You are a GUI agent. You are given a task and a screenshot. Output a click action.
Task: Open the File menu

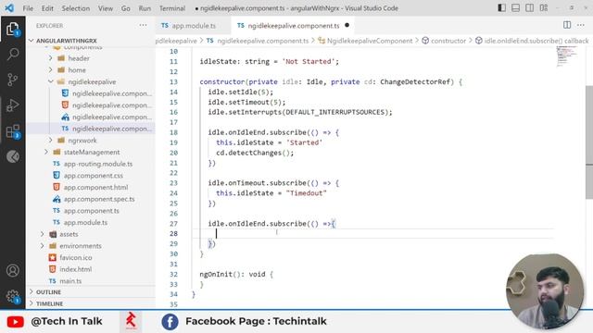tap(28, 8)
